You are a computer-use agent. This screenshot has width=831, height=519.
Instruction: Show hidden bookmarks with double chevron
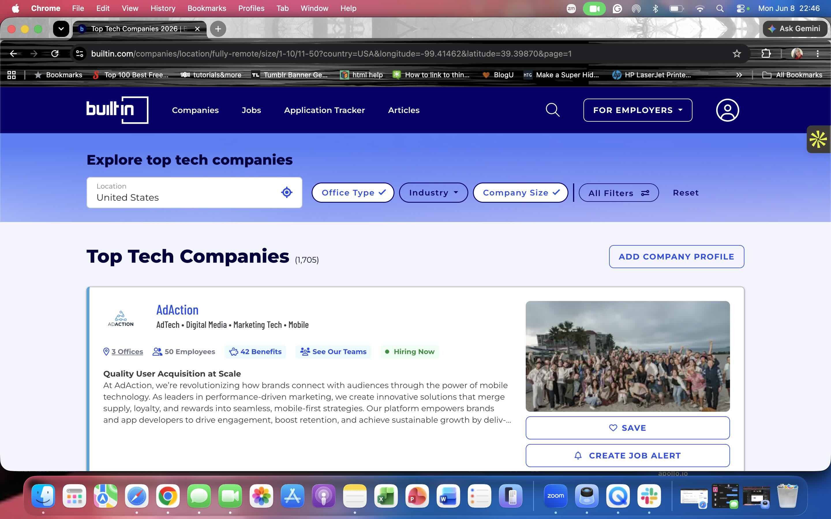click(739, 75)
